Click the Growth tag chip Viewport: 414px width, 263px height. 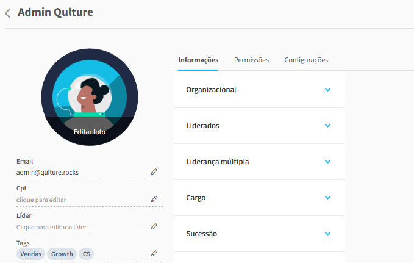point(62,254)
